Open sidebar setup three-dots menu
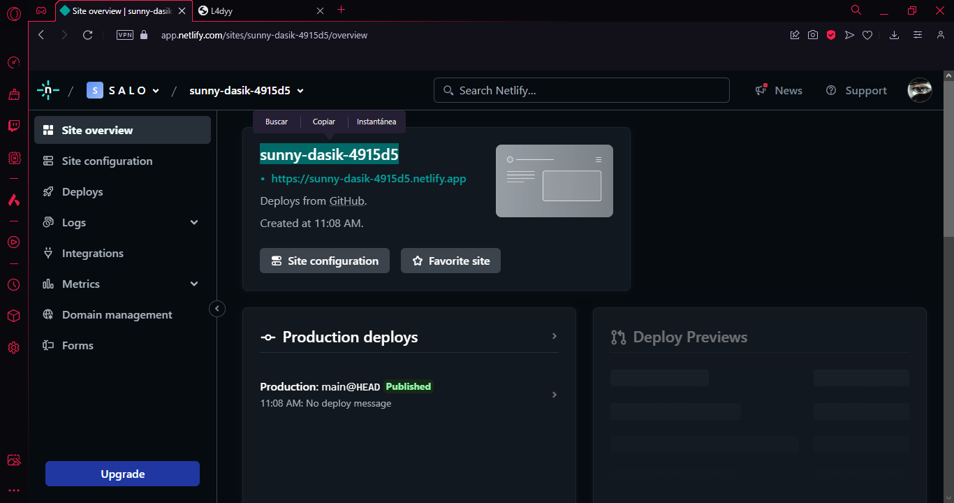The height and width of the screenshot is (503, 954). [13, 490]
